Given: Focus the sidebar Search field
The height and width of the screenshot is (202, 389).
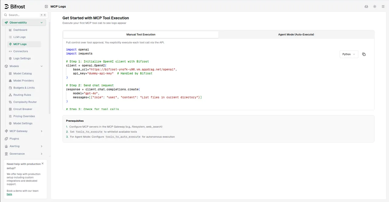Looking at the screenshot, I should click(25, 15).
